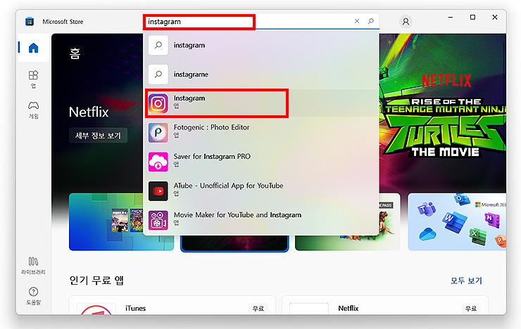
Task: Go to Home in the sidebar
Action: point(34,48)
